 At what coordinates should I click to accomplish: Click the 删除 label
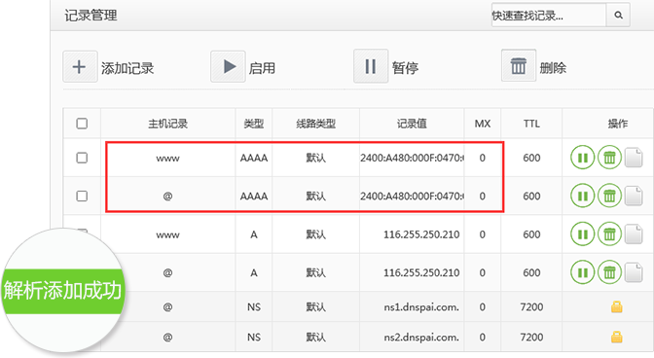pos(553,68)
